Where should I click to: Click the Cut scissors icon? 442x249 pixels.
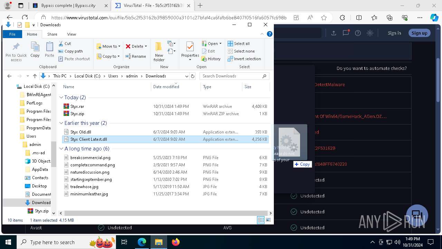pos(61,44)
